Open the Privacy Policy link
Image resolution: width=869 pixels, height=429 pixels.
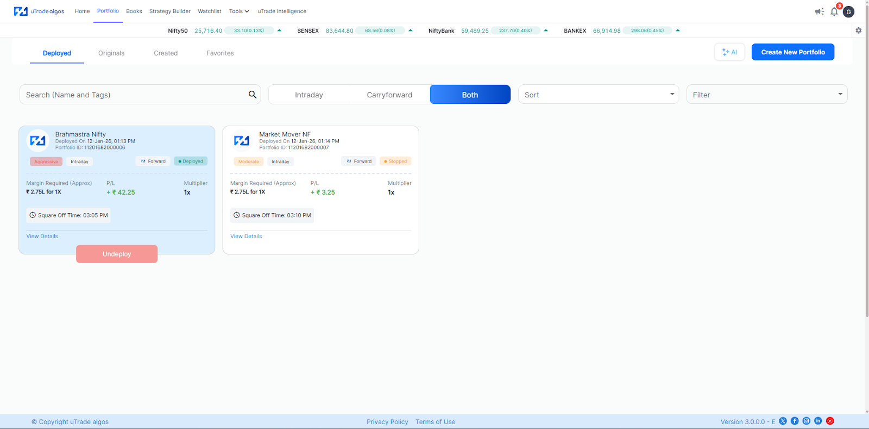pos(387,422)
